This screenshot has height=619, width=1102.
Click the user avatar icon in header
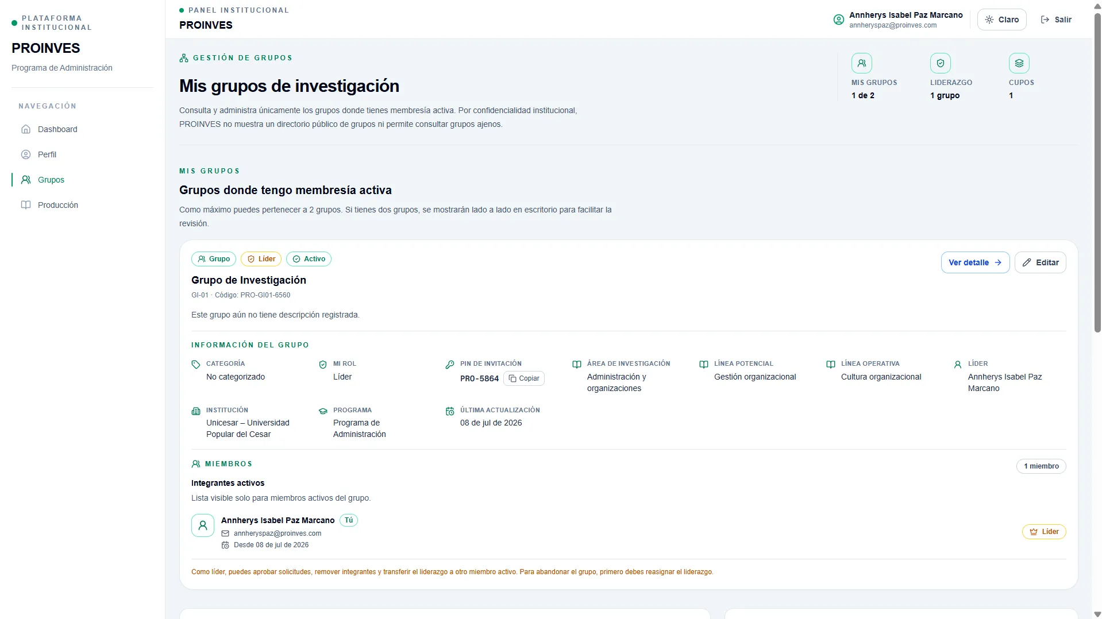[x=839, y=20]
